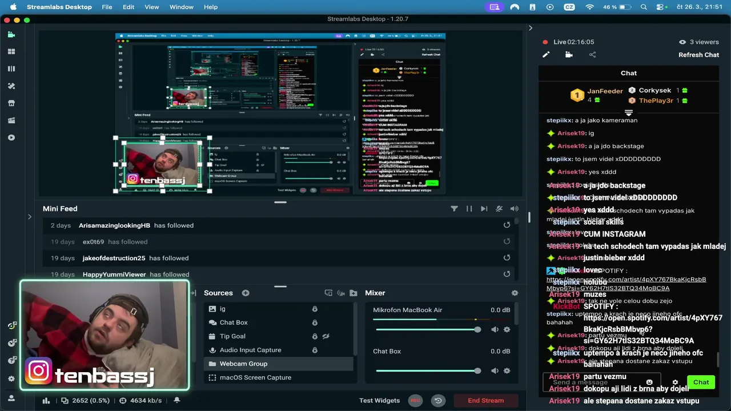The image size is (731, 411).
Task: Open the macOS Wi-Fi status icon
Action: click(x=590, y=7)
